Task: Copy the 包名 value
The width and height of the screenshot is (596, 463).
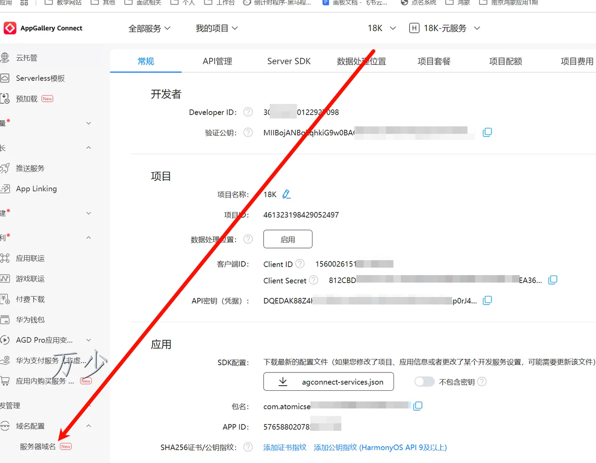Action: tap(418, 406)
